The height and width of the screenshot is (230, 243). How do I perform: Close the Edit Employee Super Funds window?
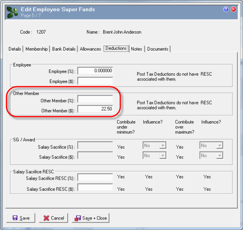(233, 9)
